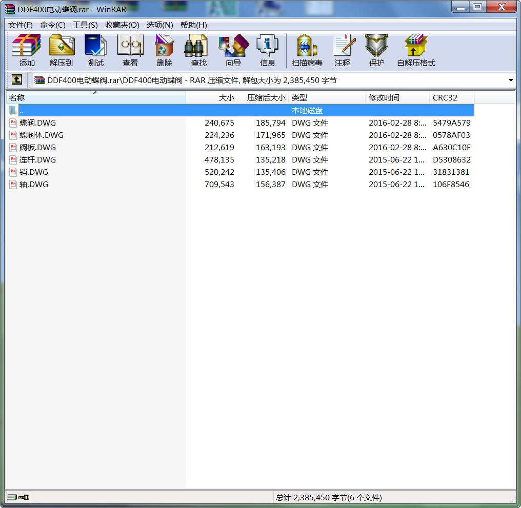Sort by 大小 column header

pyautogui.click(x=212, y=98)
